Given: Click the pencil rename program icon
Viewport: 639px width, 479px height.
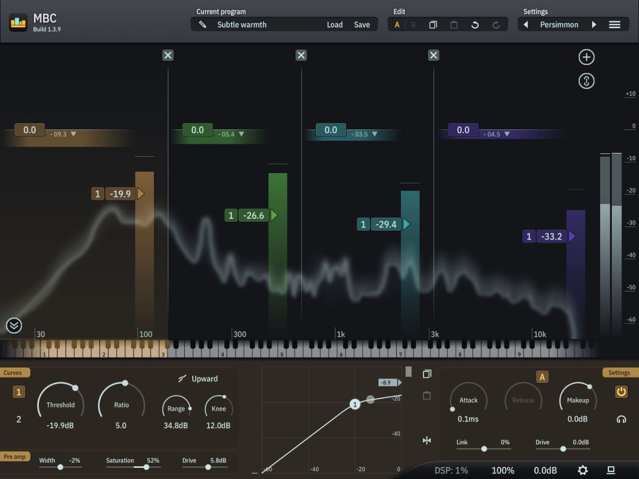Looking at the screenshot, I should click(202, 25).
